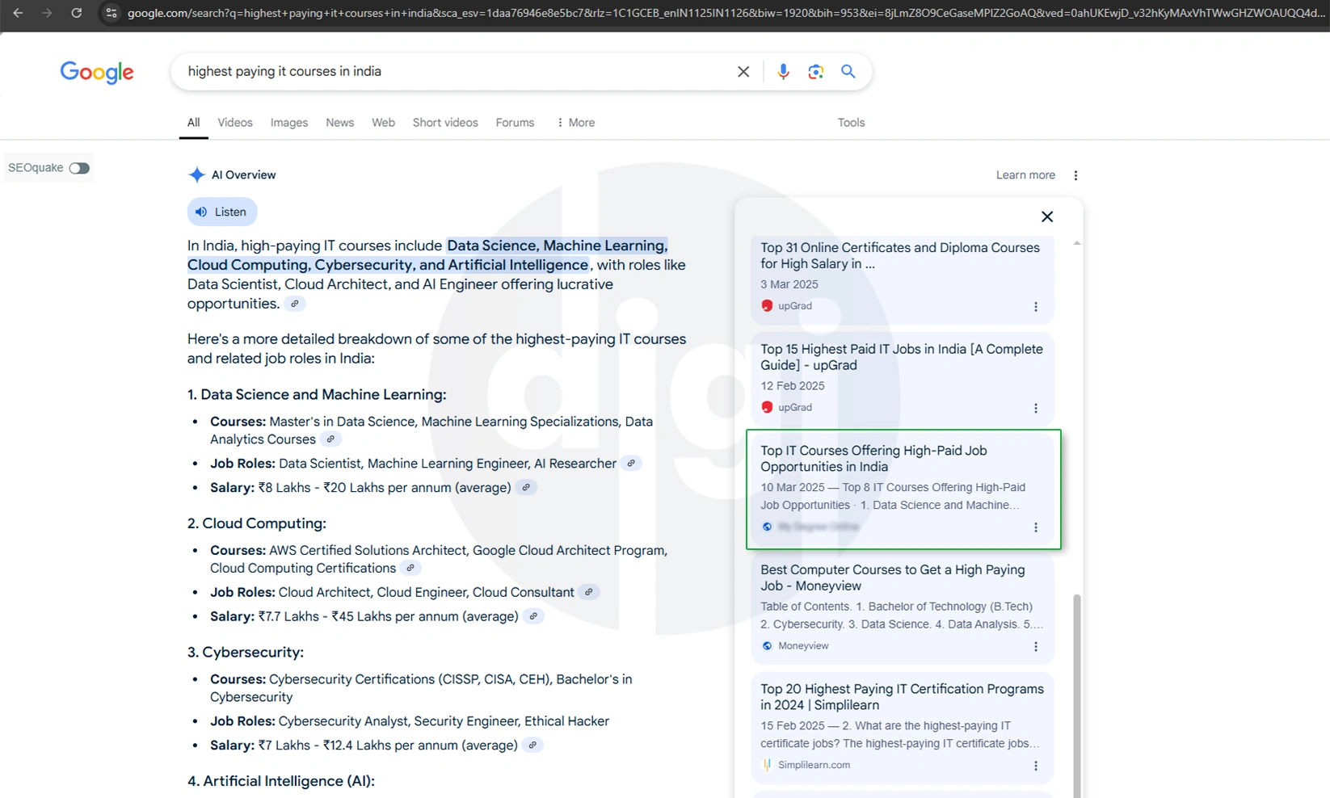Open site information icon in address bar
The width and height of the screenshot is (1330, 798).
[112, 13]
